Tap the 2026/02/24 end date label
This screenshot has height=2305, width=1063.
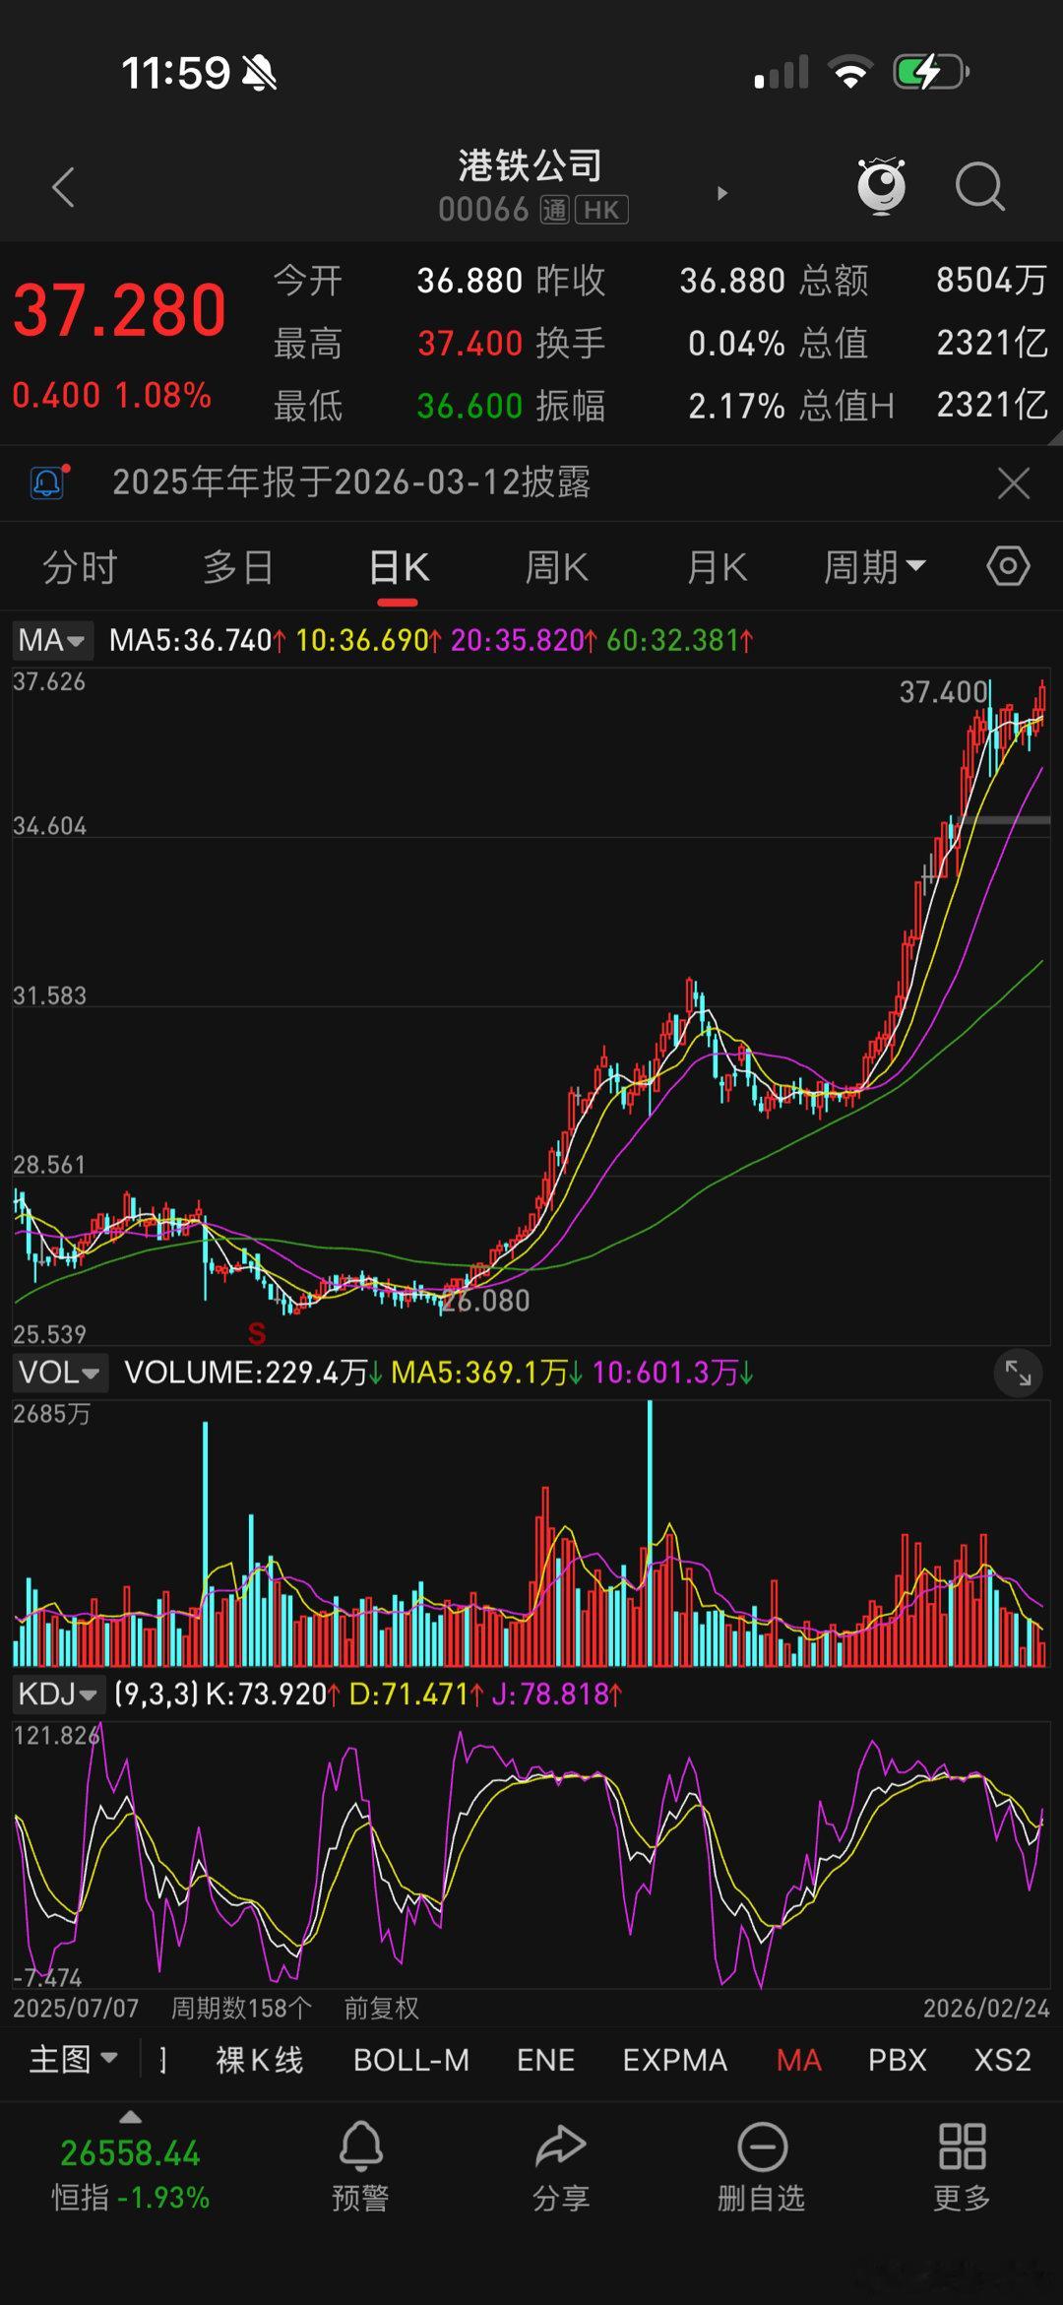pos(986,2009)
